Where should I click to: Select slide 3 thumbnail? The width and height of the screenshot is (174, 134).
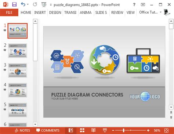point(18,70)
